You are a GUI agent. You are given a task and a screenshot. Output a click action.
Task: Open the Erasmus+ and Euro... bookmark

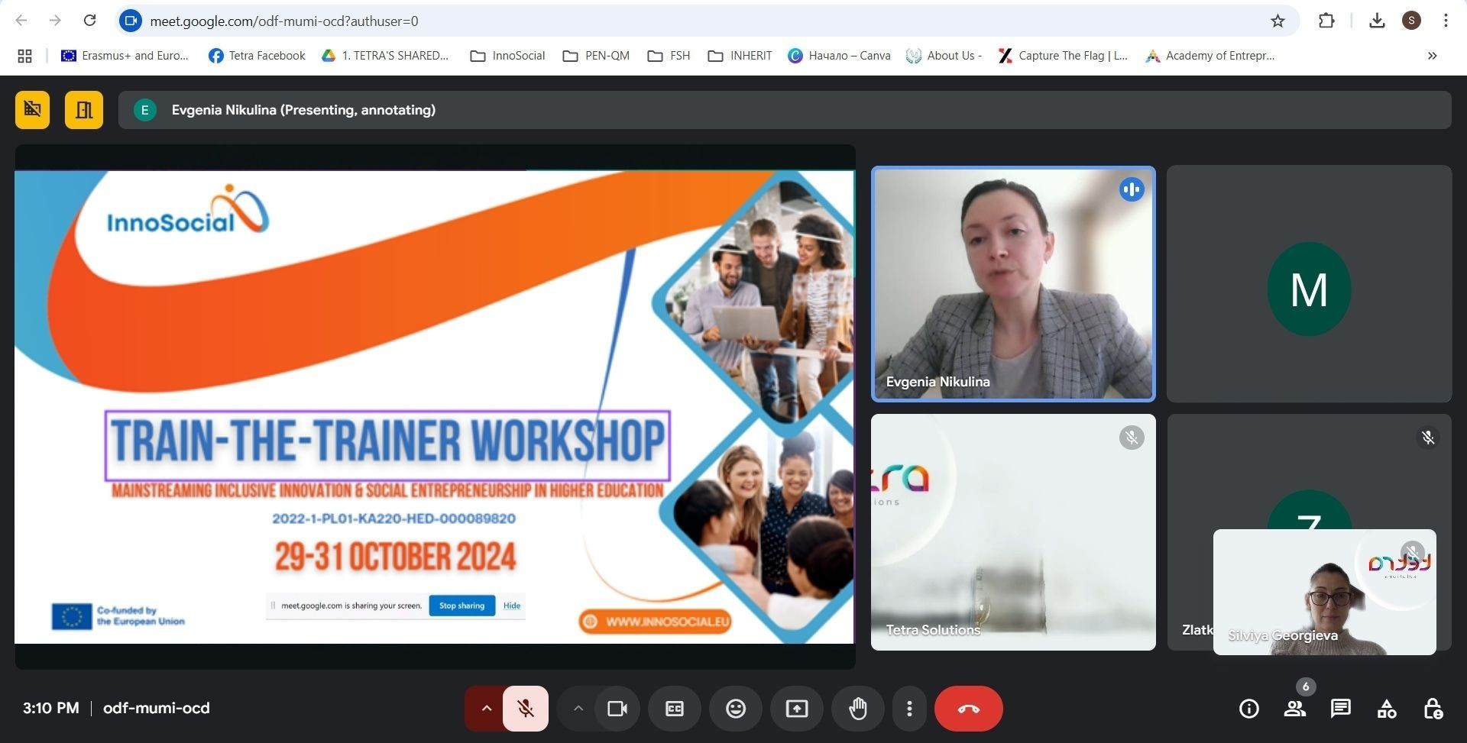pyautogui.click(x=125, y=56)
